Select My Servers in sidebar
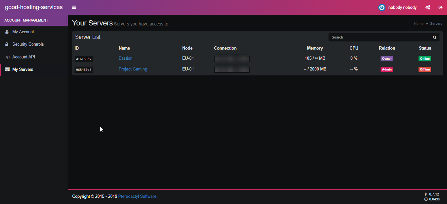Viewport: 447px width, 204px height. coord(23,70)
